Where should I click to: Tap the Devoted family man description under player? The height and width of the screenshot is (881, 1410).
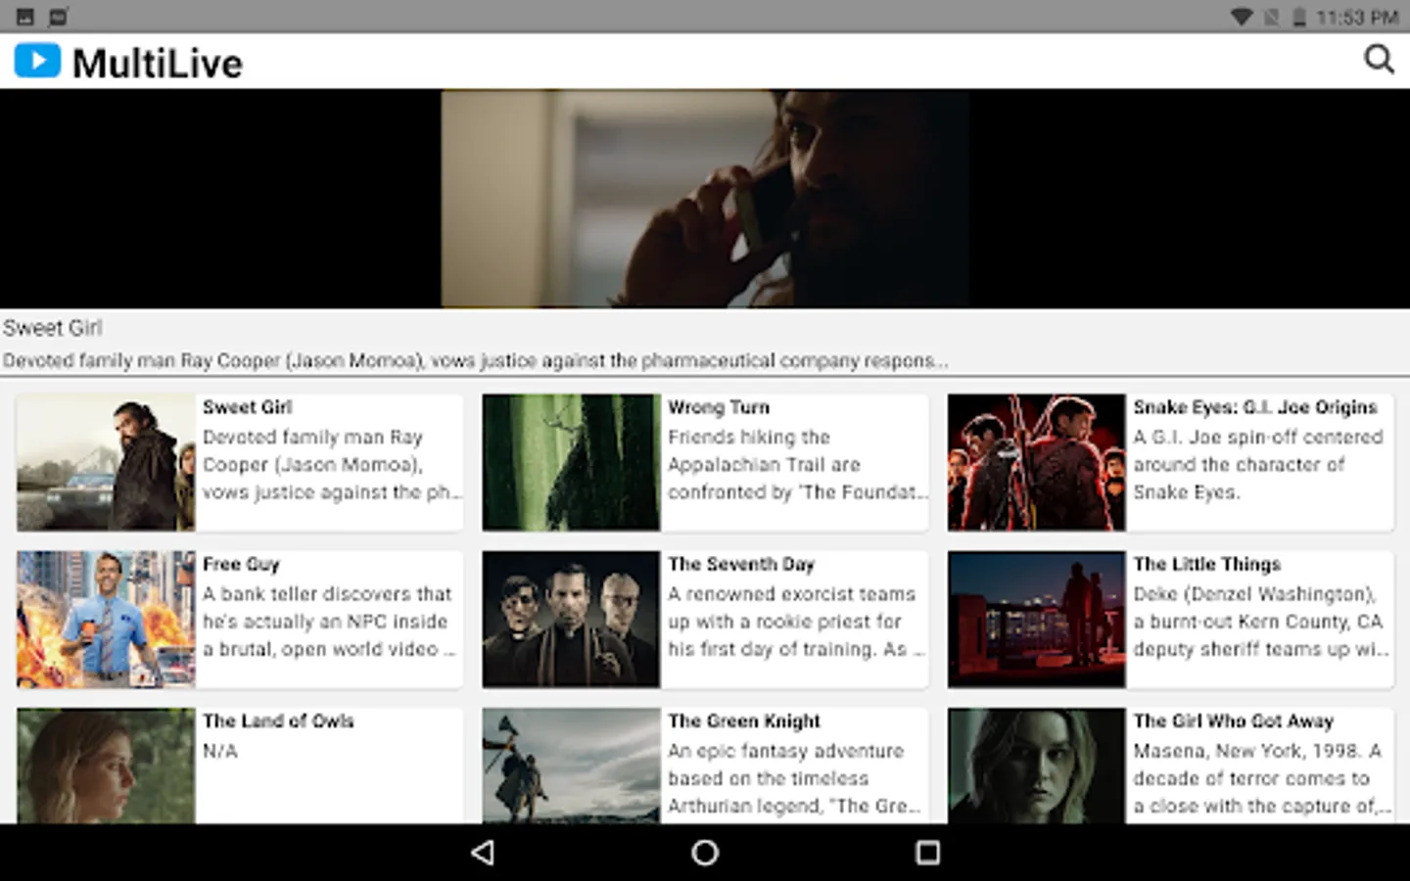click(x=475, y=360)
